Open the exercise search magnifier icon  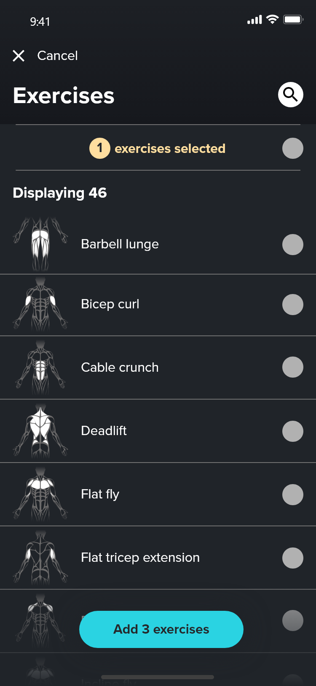[x=291, y=95]
